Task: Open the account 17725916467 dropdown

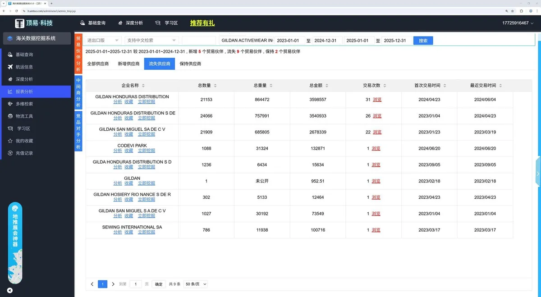Action: click(518, 23)
